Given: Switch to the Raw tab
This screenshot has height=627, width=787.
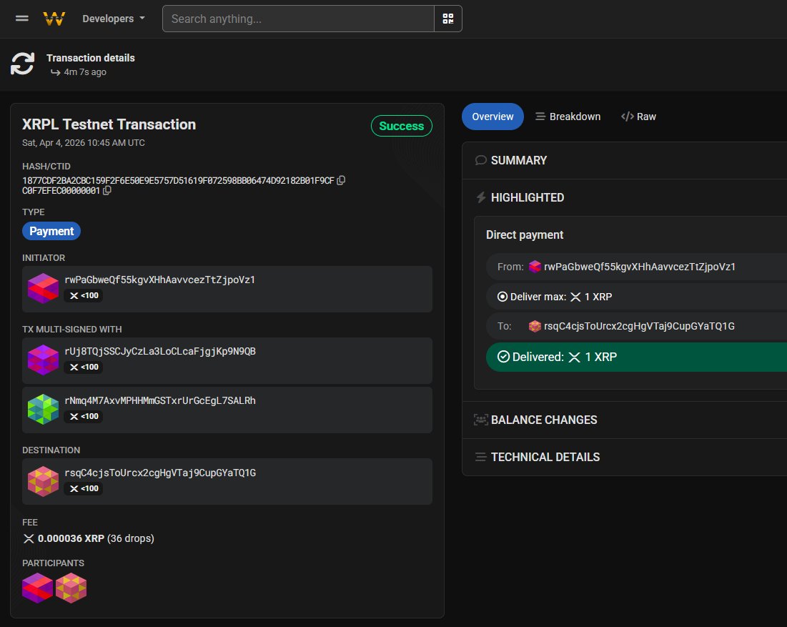Looking at the screenshot, I should point(638,117).
